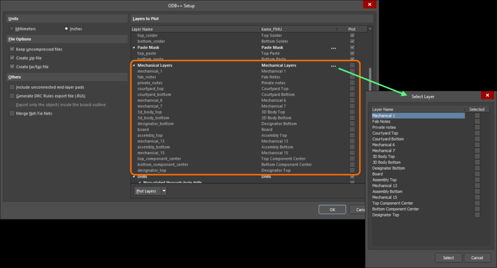Image resolution: width=497 pixels, height=268 pixels.
Task: Enable Merge Net-Tie Nets option
Action: (x=12, y=114)
